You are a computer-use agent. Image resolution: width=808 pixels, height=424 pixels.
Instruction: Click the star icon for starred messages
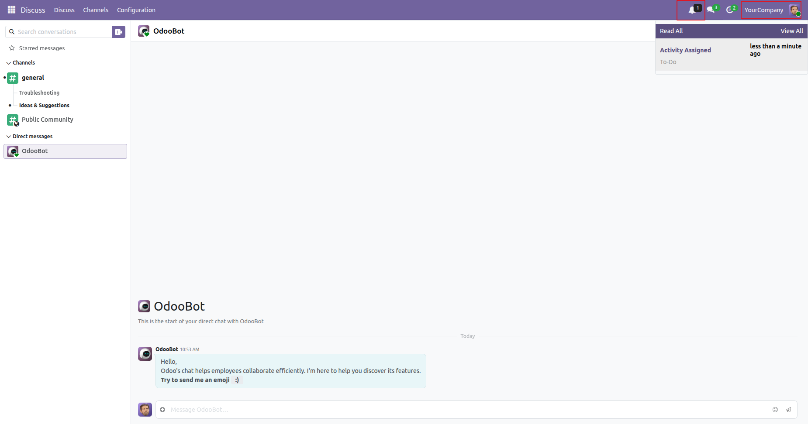click(x=12, y=48)
